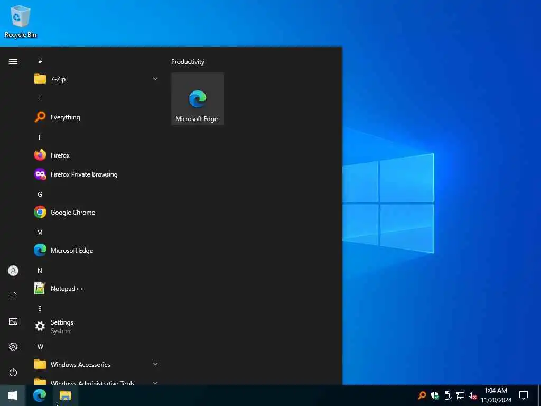Open network status tray icon
Screen dimensions: 541x406
point(460,395)
